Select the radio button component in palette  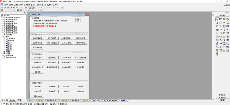221,26
